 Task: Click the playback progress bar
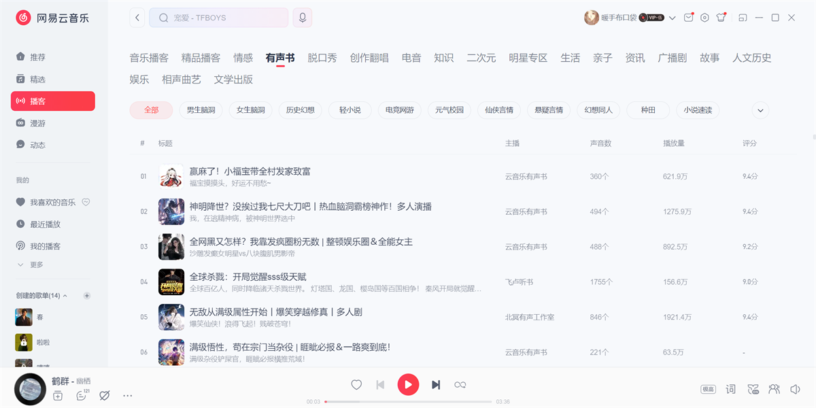(408, 402)
